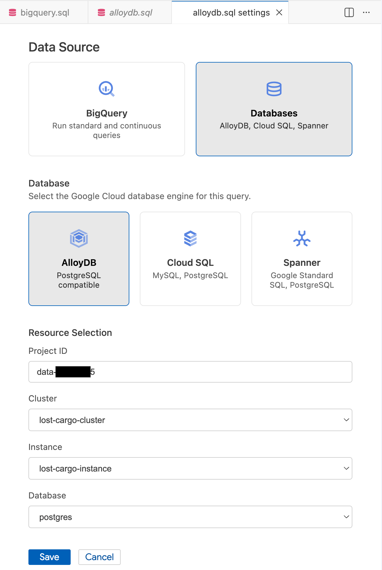The width and height of the screenshot is (382, 570).
Task: Click the alloydb.sql tab database icon
Action: 101,13
